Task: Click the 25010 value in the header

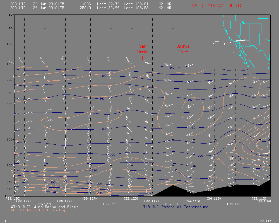Action: tap(85, 8)
